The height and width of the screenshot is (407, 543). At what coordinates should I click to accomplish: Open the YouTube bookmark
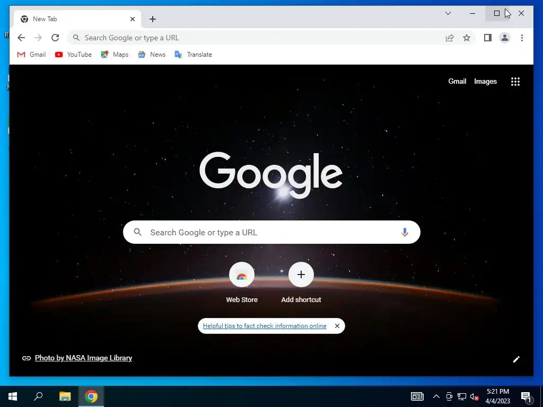pyautogui.click(x=73, y=55)
